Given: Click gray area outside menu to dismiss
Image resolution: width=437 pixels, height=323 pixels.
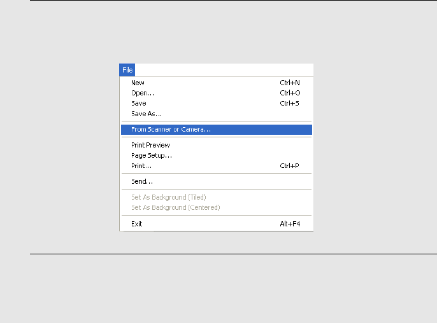Looking at the screenshot, I should [x=369, y=159].
